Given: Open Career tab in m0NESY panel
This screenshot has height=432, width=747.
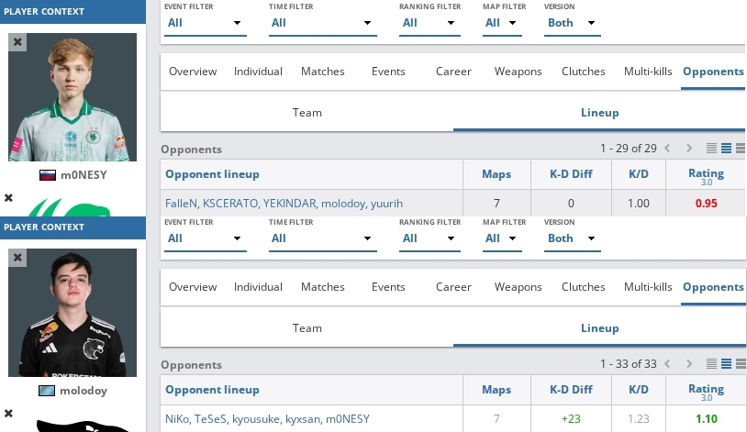Looking at the screenshot, I should click(453, 72).
